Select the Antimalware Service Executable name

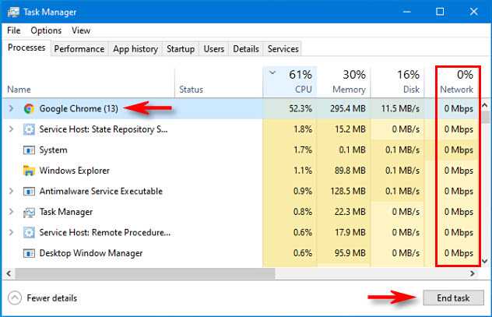[100, 191]
